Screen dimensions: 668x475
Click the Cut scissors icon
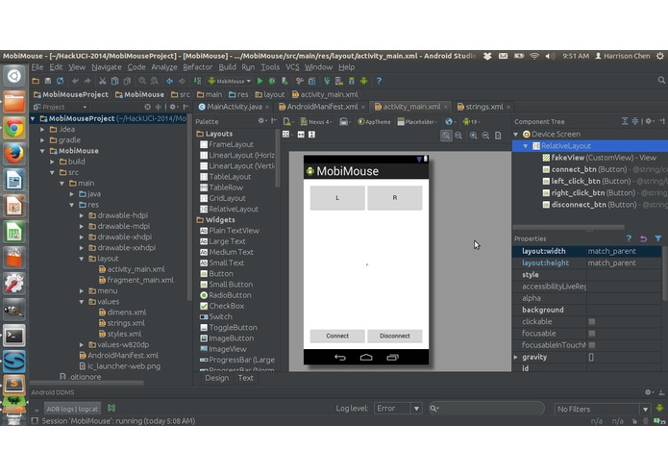(x=102, y=81)
